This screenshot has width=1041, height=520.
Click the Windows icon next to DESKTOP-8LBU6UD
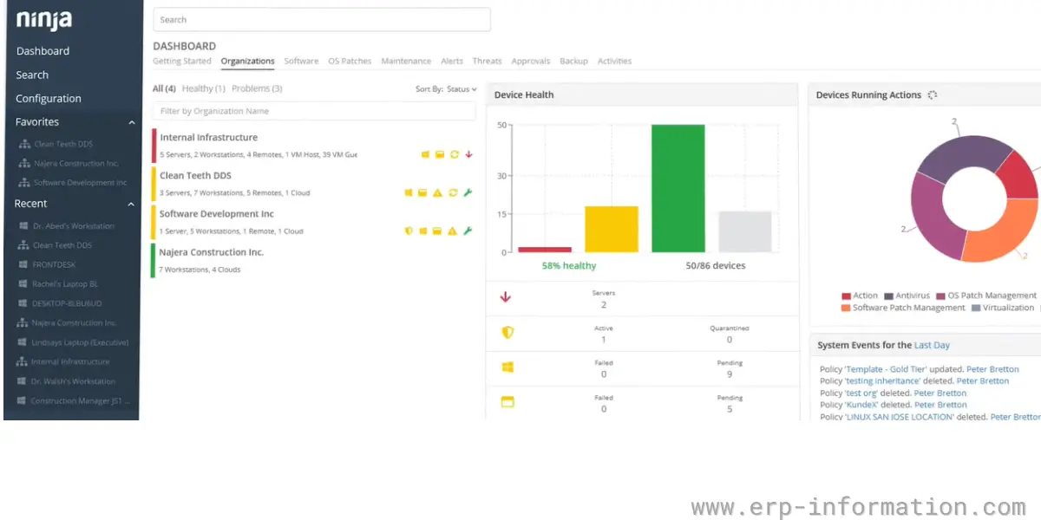23,303
